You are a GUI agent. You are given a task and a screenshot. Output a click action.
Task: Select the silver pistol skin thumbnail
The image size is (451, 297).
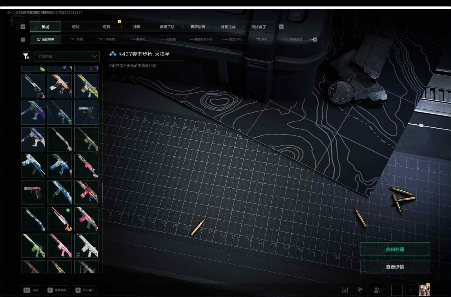[86, 112]
